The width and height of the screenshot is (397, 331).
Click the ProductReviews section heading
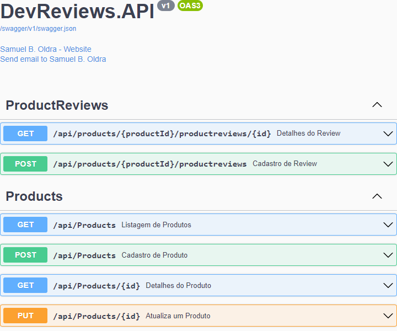[x=57, y=105]
